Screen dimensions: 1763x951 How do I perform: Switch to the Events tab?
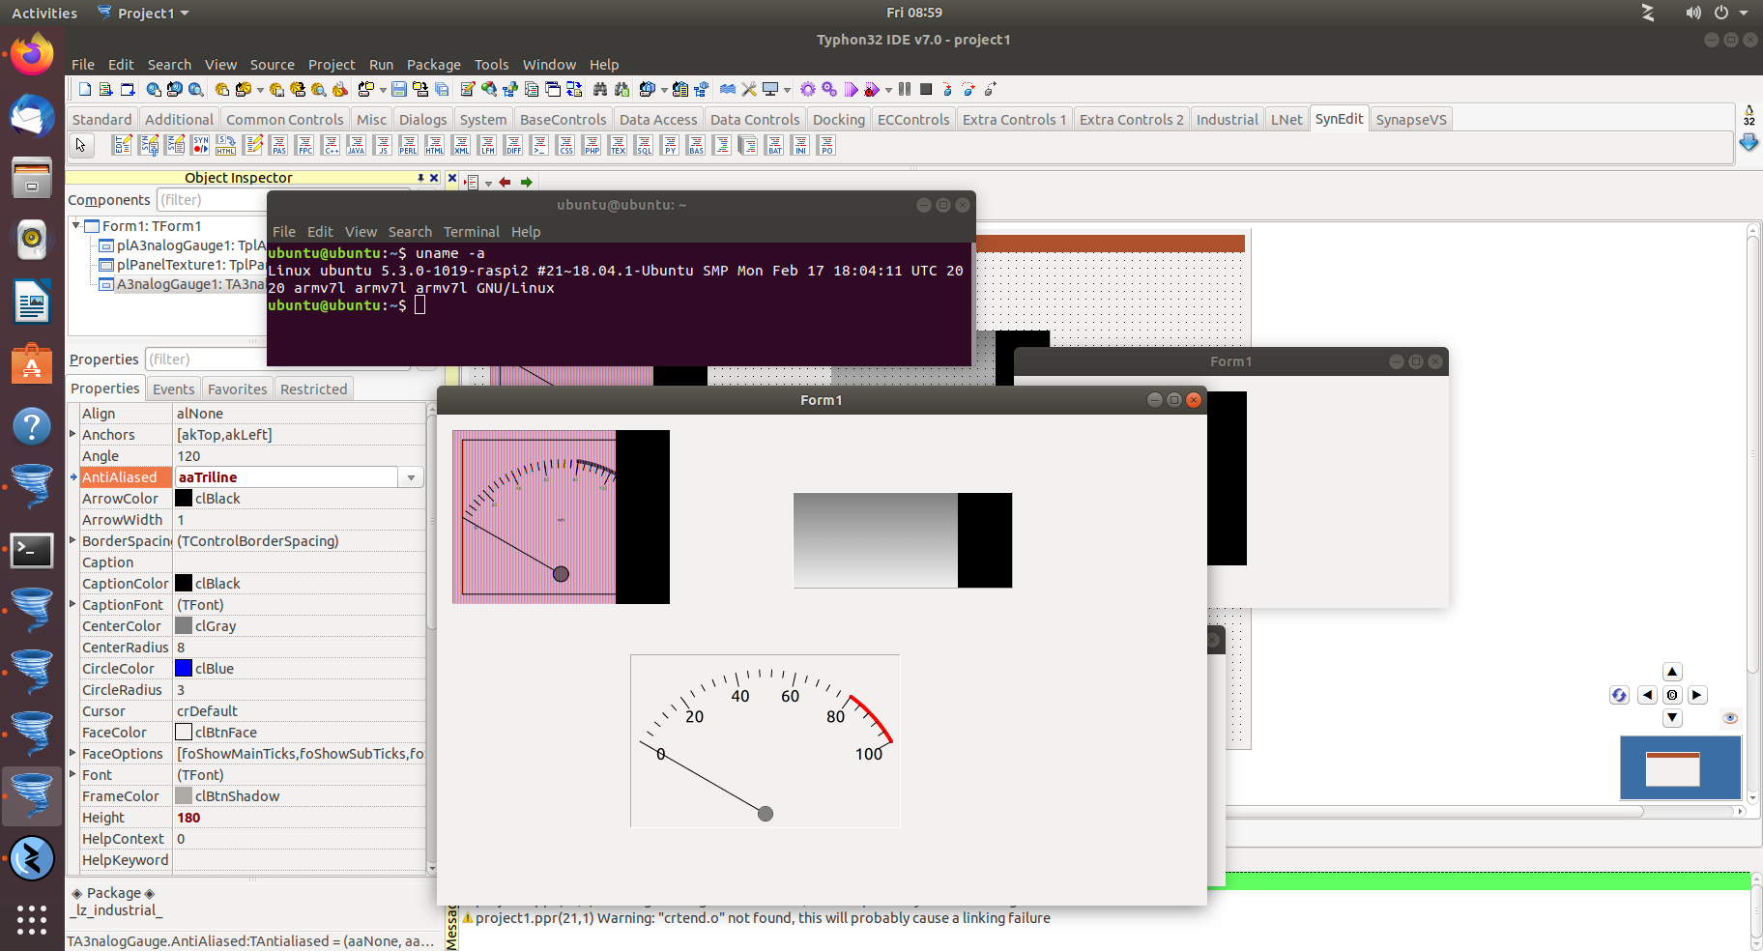point(173,389)
